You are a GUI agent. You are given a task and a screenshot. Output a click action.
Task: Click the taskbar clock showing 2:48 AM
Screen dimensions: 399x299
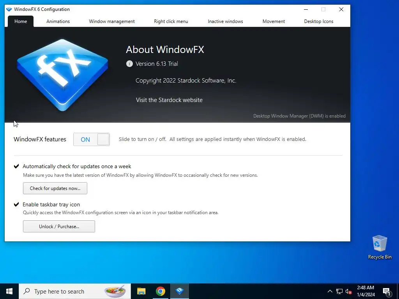pos(365,291)
